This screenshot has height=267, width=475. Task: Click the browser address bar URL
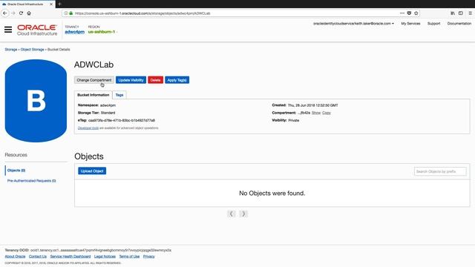pos(142,13)
